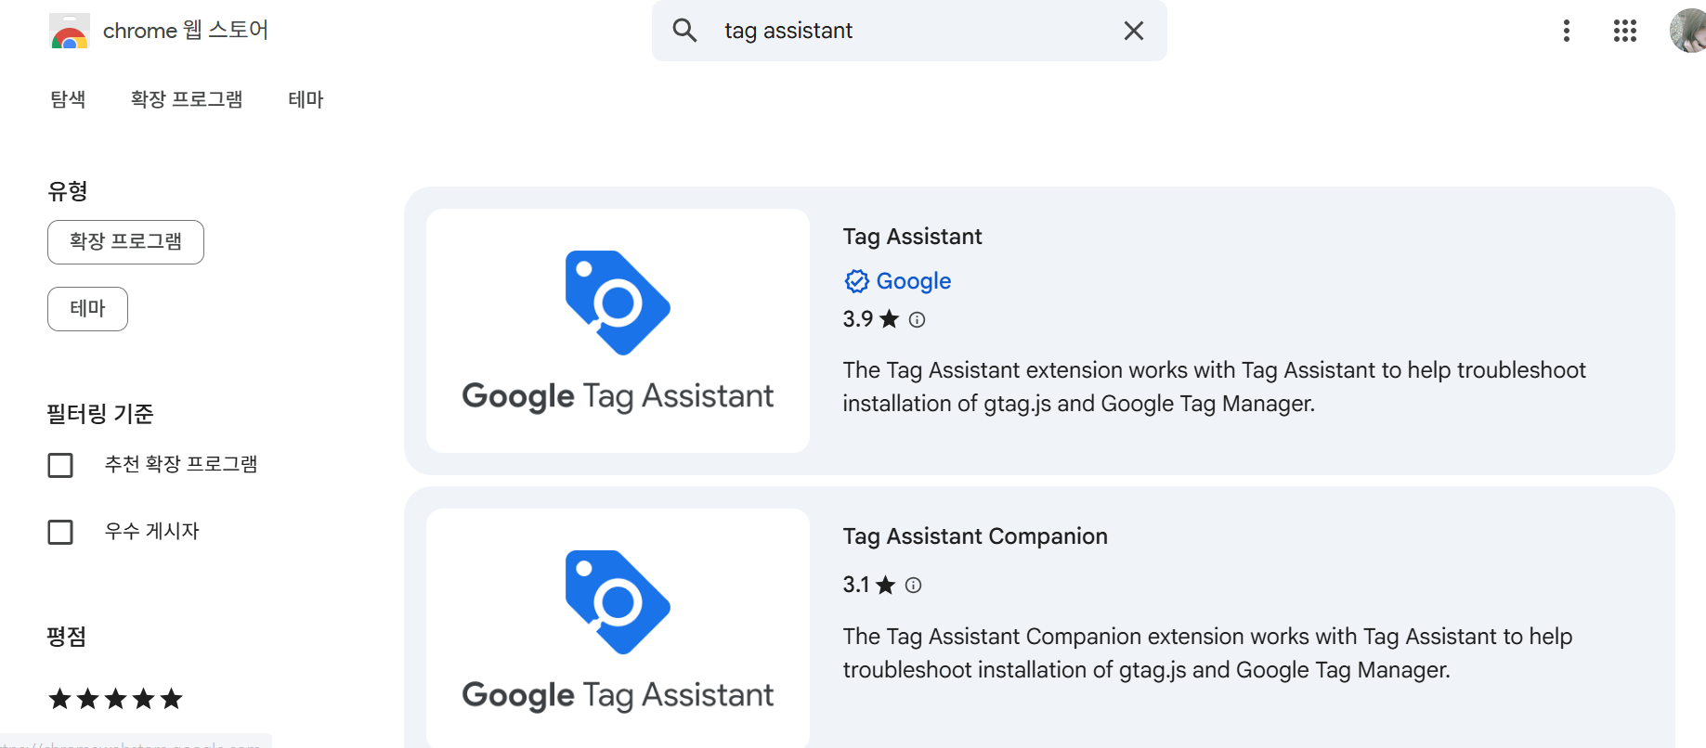
Task: Filter type by 테마 chip
Action: 87,309
